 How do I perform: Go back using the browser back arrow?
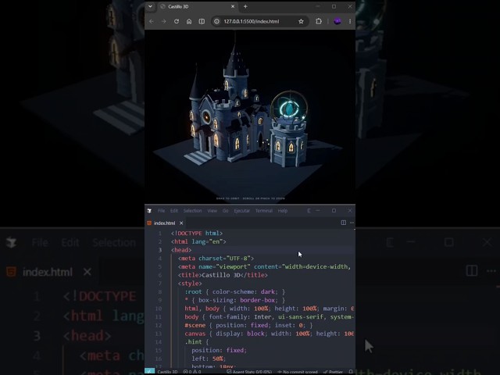(x=152, y=21)
